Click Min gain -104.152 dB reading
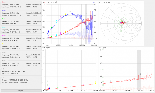Image resolution: width=155 pixels, height=93 pixels. pos(15,80)
